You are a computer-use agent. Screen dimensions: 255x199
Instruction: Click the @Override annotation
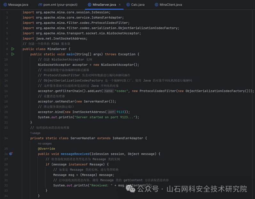pyautogui.click(x=46, y=149)
